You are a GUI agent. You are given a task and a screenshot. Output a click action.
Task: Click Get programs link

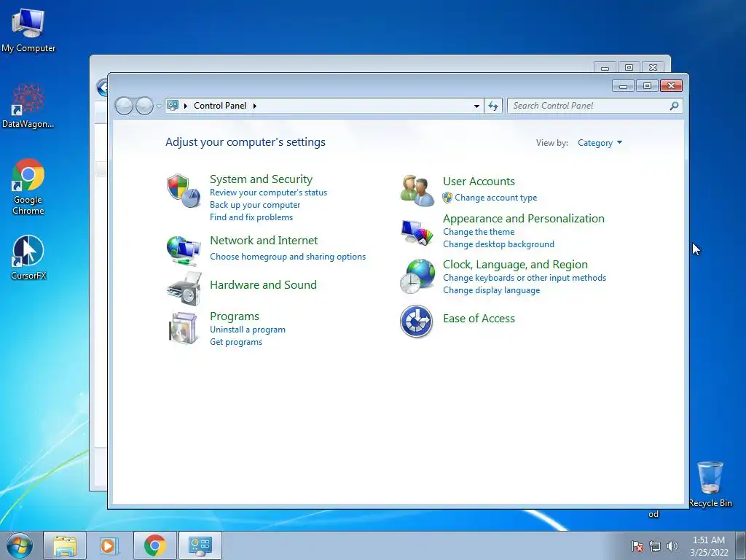pos(236,342)
